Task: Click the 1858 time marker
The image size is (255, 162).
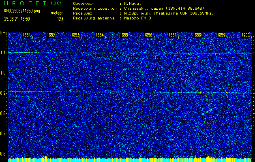Action: [x=197, y=35]
